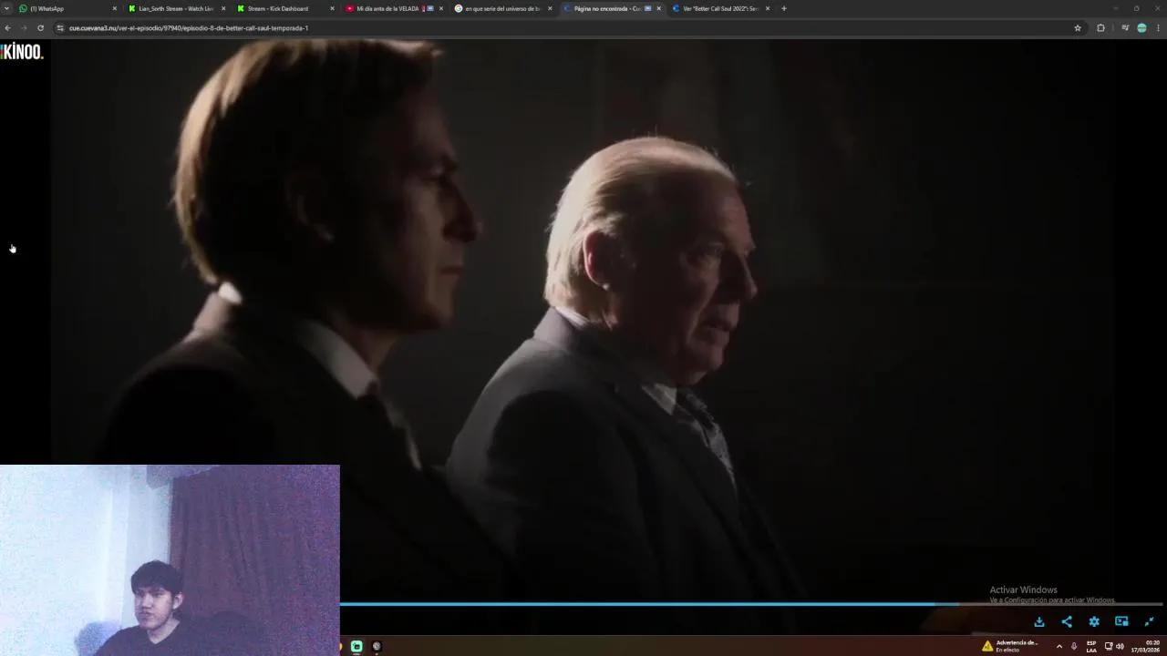Open the browser media control icon
Viewport: 1167px width, 656px height.
coord(1125,28)
